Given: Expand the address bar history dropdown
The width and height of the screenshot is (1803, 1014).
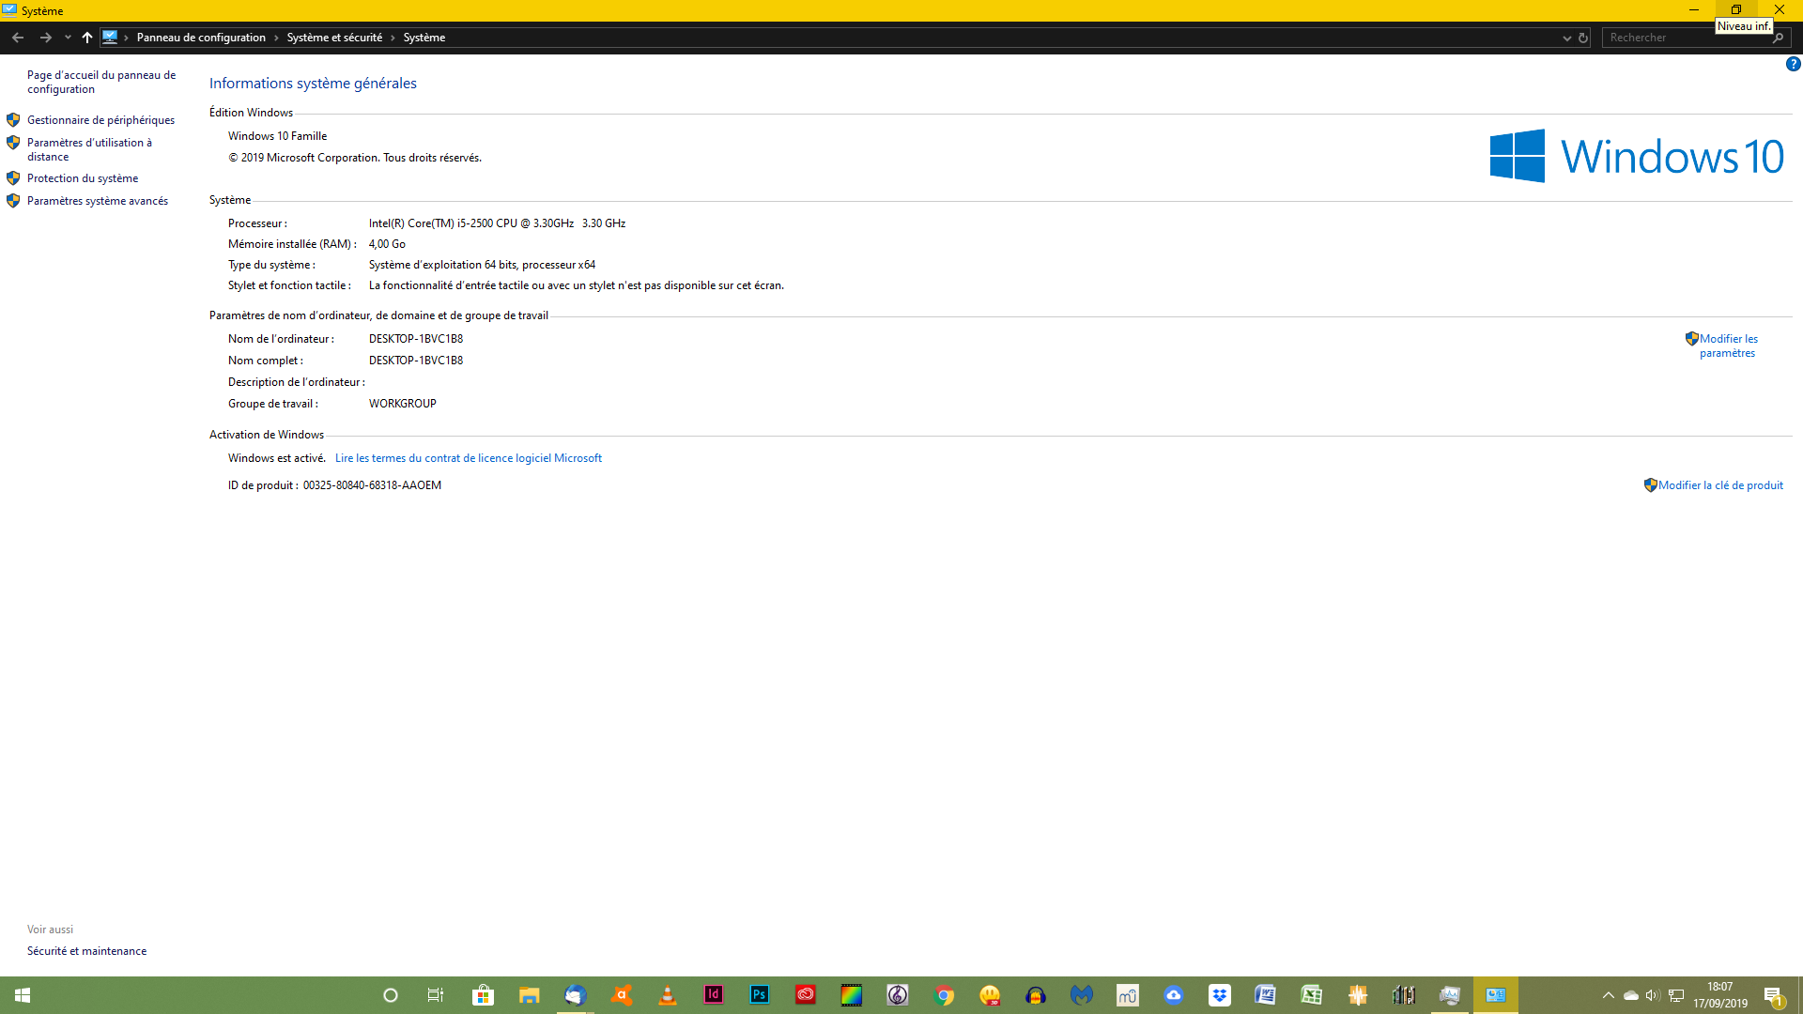Looking at the screenshot, I should click(x=1566, y=38).
